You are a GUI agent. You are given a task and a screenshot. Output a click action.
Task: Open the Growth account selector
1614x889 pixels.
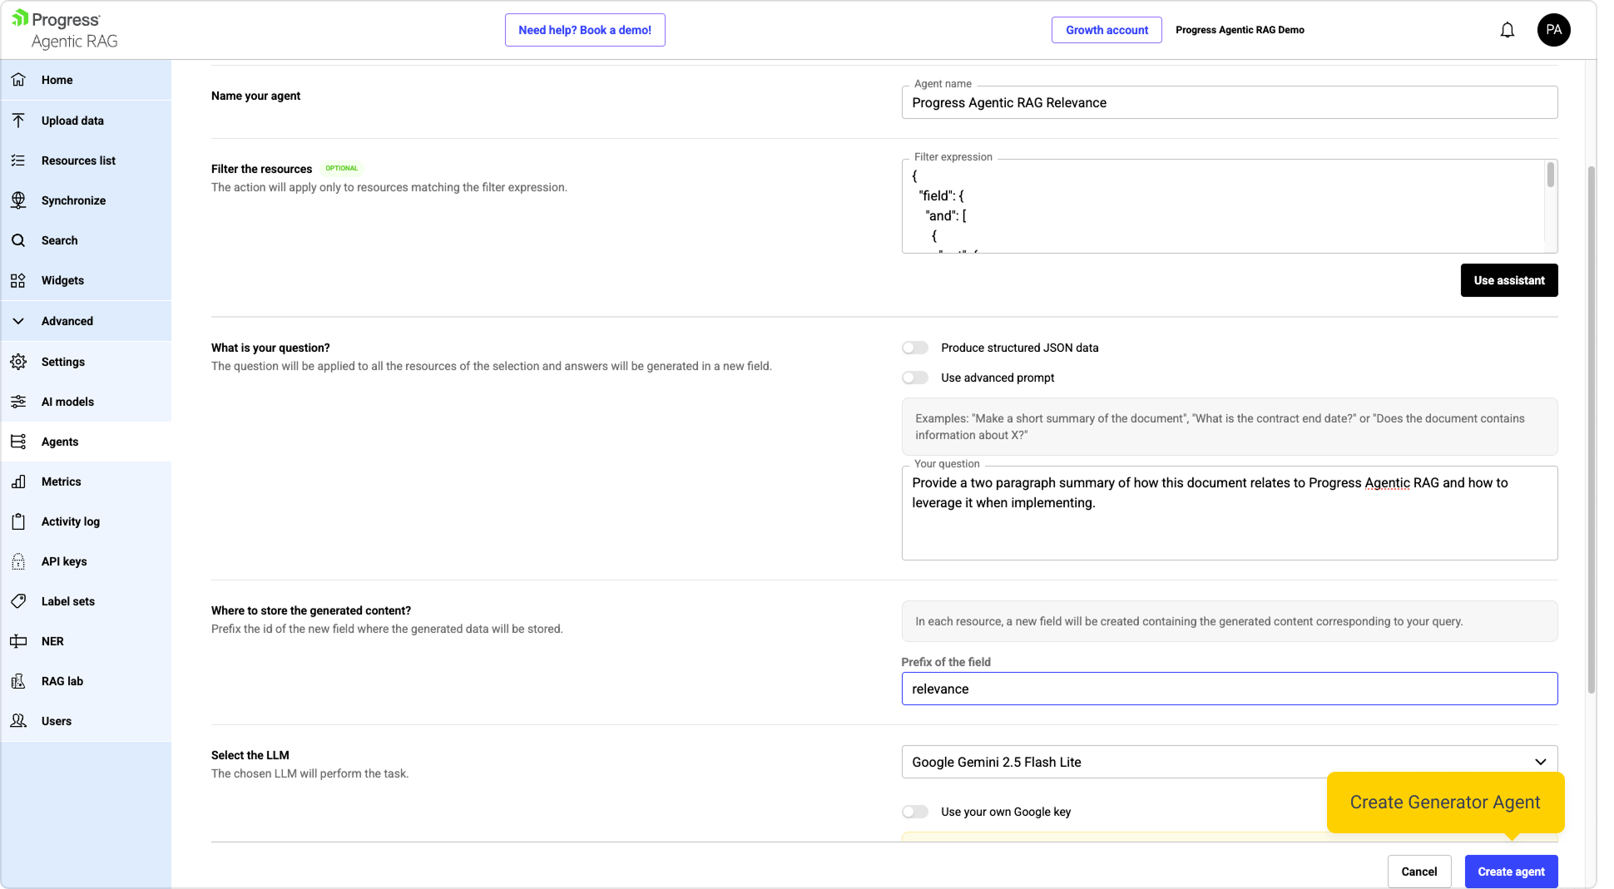tap(1107, 30)
